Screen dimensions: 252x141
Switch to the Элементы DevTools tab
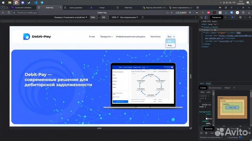[x=216, y=17]
